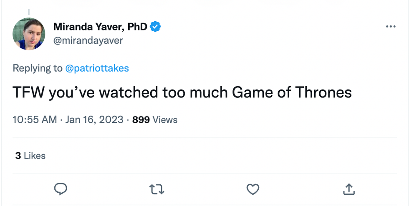The width and height of the screenshot is (409, 206).
Task: View the 899 Views analytics
Action: point(155,120)
